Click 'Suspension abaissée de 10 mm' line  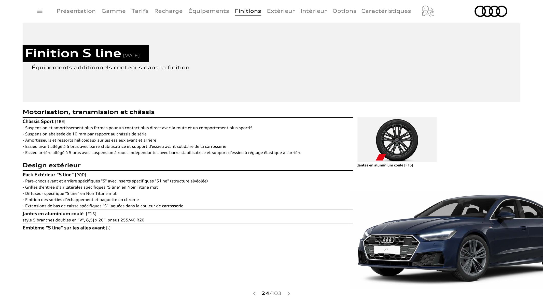pyautogui.click(x=85, y=134)
